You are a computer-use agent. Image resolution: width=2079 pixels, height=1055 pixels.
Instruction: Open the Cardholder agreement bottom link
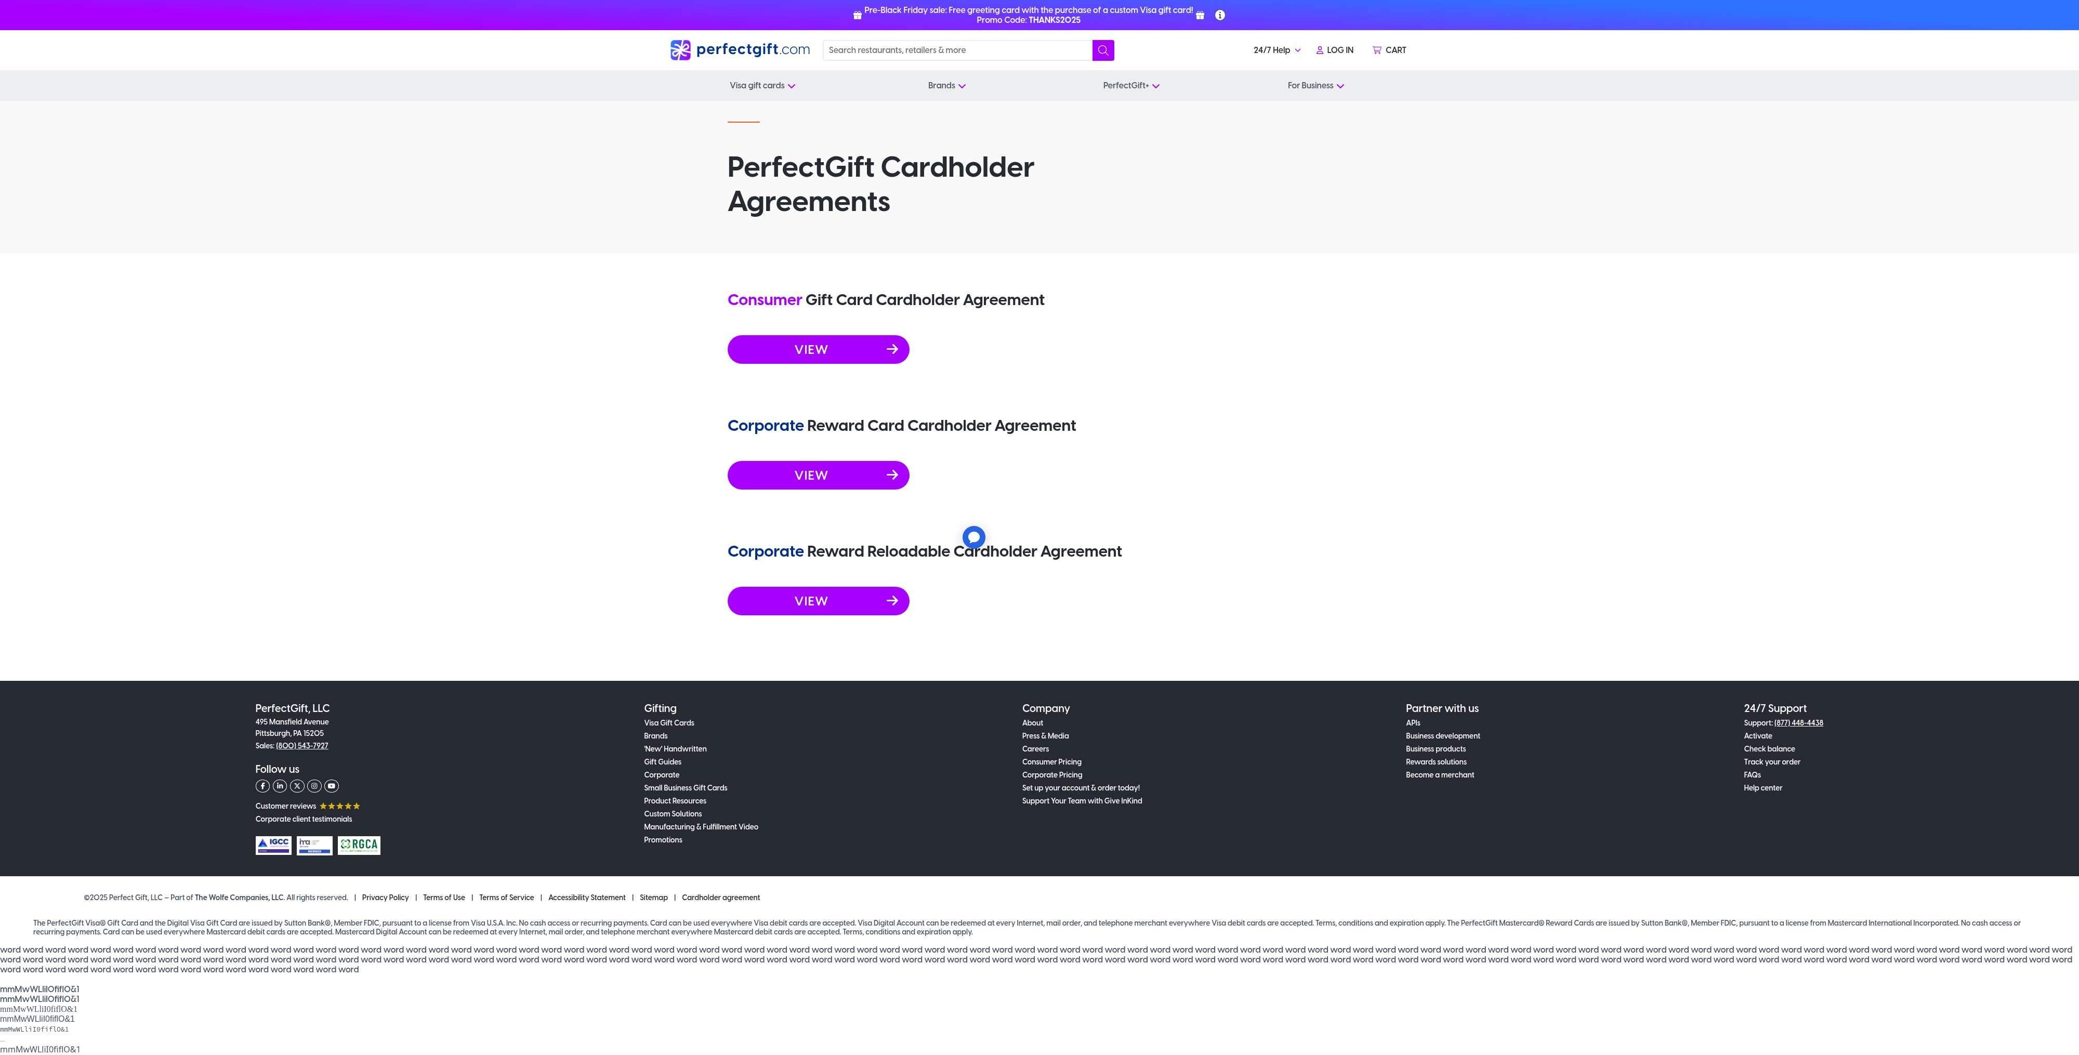721,898
